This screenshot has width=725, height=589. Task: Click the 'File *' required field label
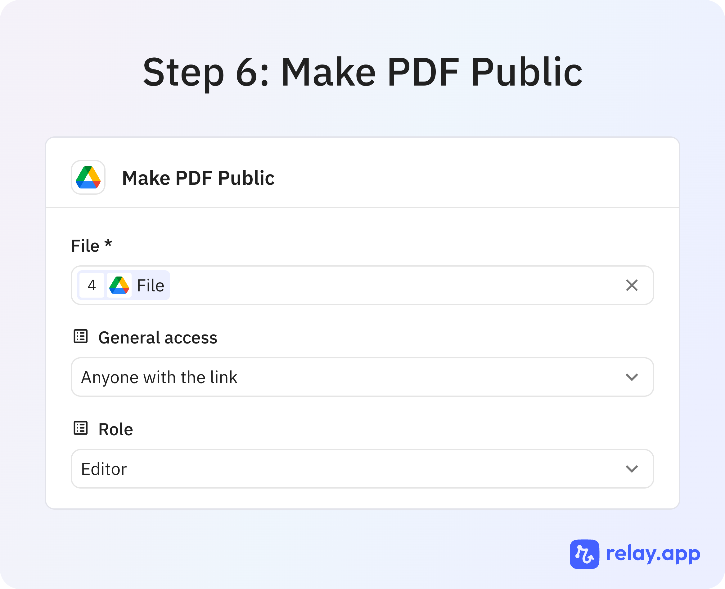(91, 245)
